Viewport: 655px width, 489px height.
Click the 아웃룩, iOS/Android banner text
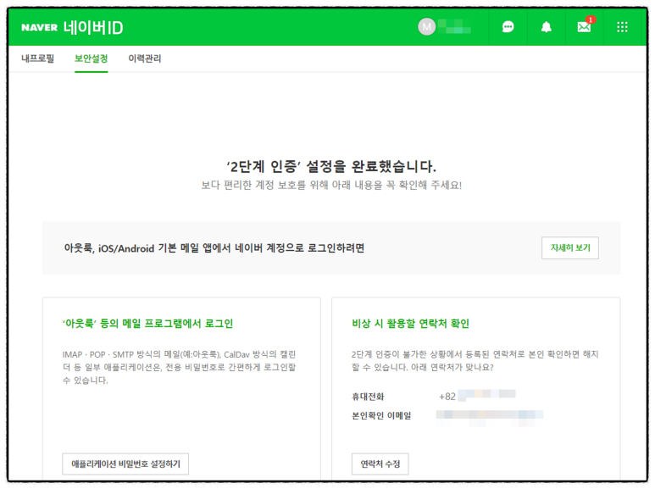[214, 248]
